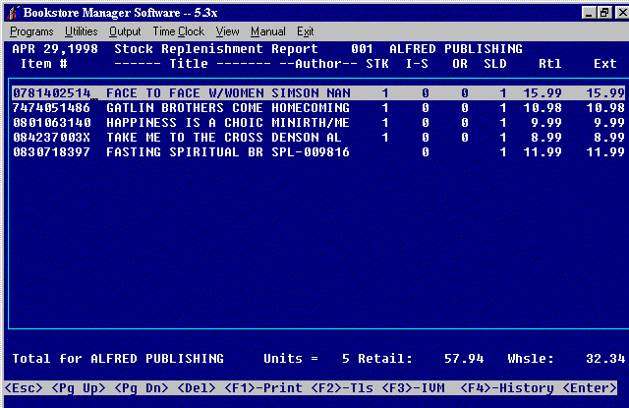This screenshot has width=629, height=408.
Task: Select item number 7474051486
Action: [x=52, y=108]
